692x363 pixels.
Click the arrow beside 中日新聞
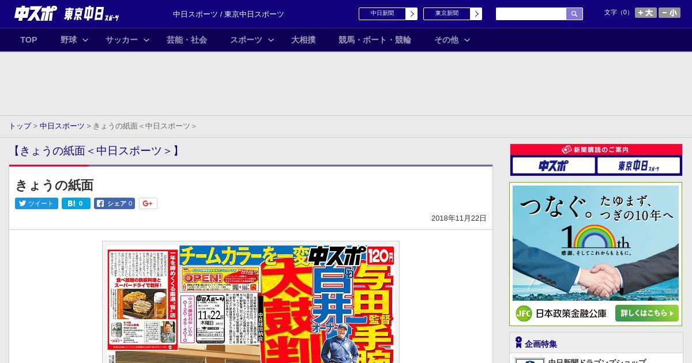(411, 14)
